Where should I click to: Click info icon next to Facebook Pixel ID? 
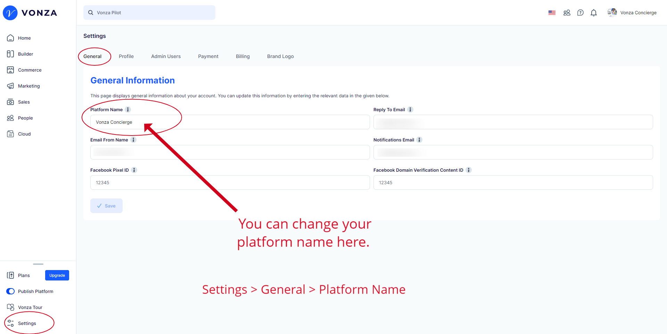point(134,170)
